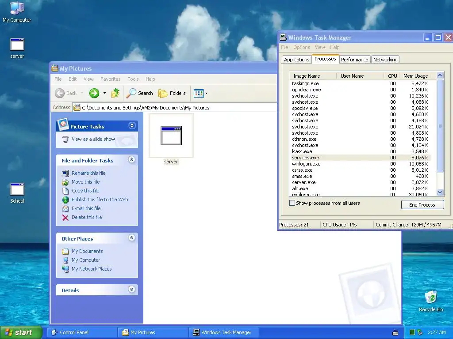The image size is (453, 339).
Task: Open the Views dropdown arrow
Action: pos(206,94)
